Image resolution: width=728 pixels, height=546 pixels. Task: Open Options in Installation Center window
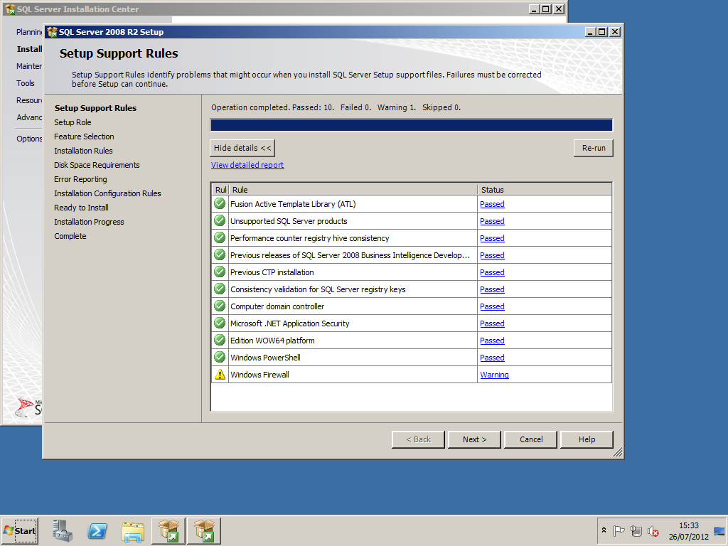[29, 139]
